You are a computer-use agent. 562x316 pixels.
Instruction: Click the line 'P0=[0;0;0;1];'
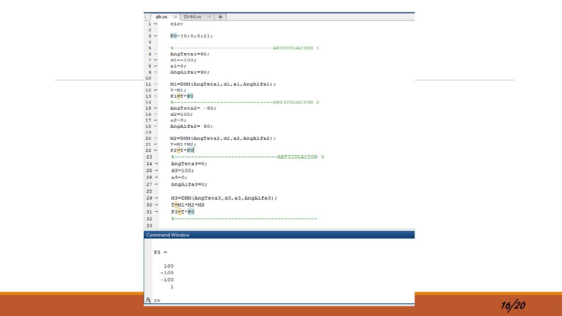tap(192, 36)
